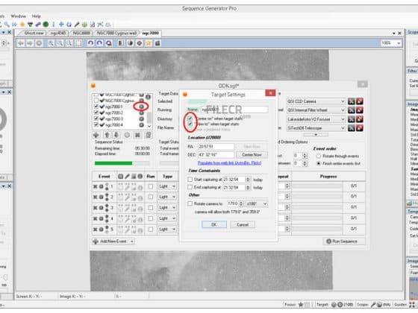Uncheck the ngc7000-1 target checkbox
The height and width of the screenshot is (313, 418).
96,107
